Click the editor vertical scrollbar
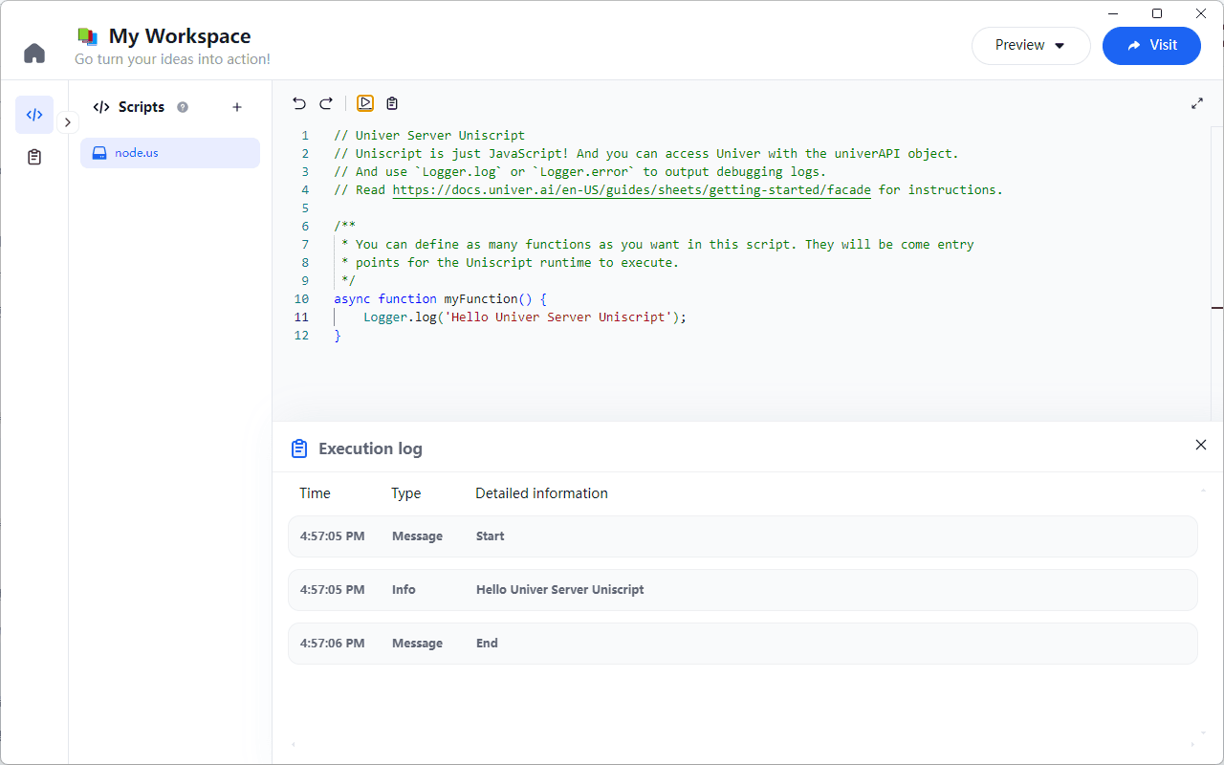This screenshot has height=765, width=1224. (1217, 273)
